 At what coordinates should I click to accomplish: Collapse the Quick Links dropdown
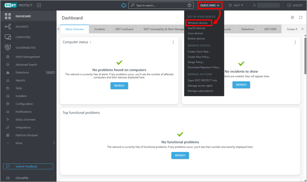tap(210, 5)
